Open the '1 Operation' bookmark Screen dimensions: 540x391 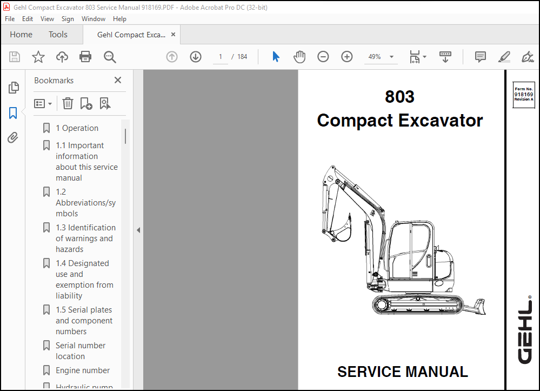[77, 128]
